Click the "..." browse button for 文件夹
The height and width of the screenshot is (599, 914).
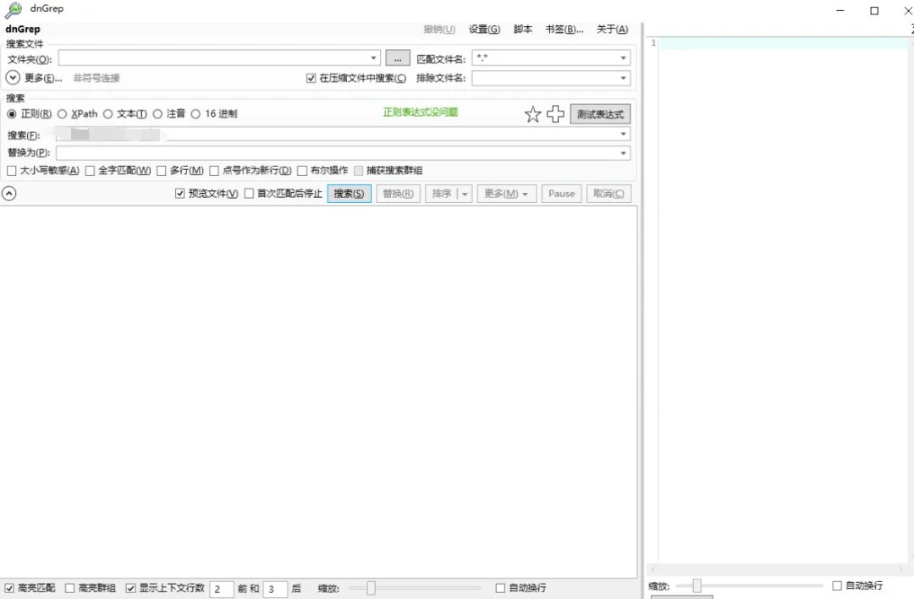click(397, 58)
